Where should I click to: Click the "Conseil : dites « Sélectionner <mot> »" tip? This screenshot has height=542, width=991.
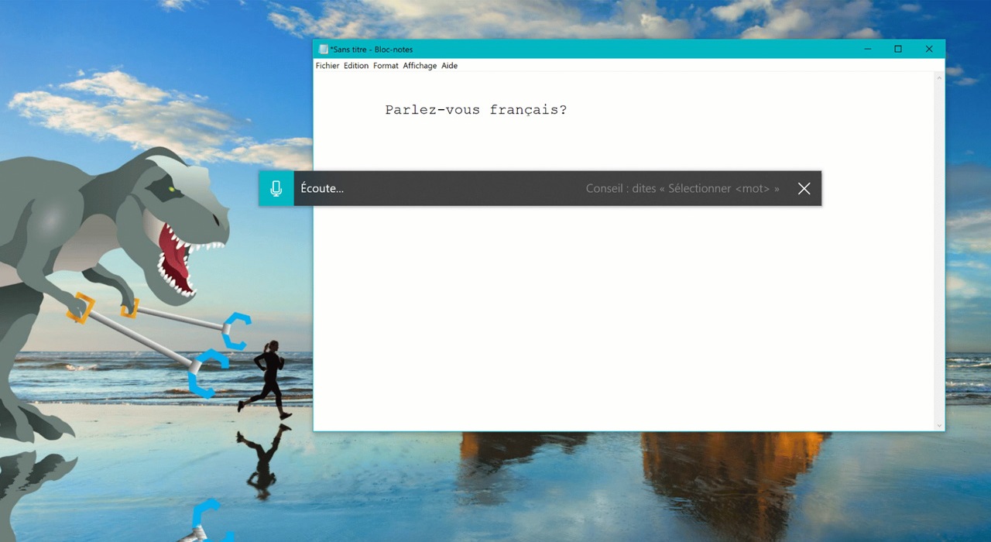683,188
